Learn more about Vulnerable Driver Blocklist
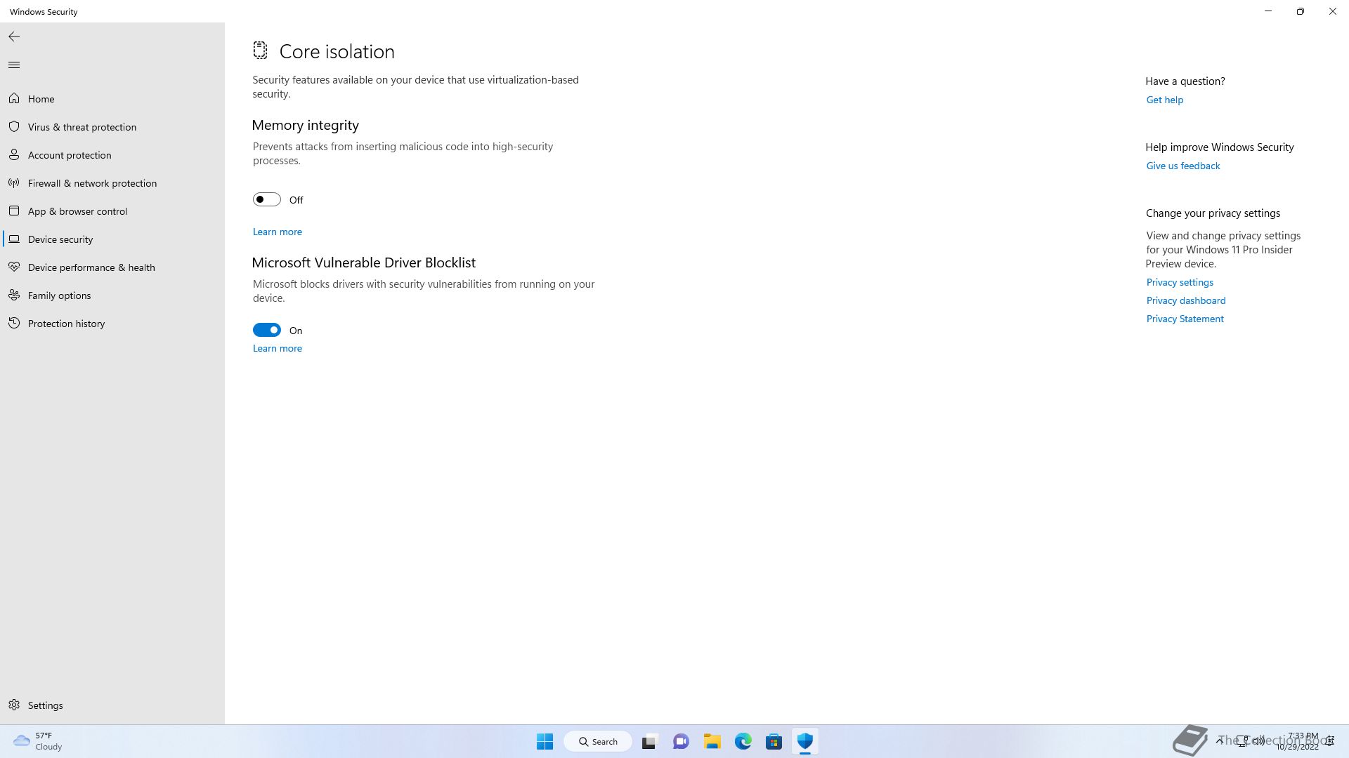 coord(278,348)
